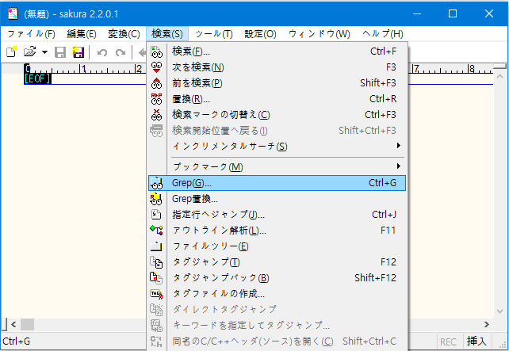The width and height of the screenshot is (509, 351).
Task: Click the Undo toolbar icon
Action: pyautogui.click(x=102, y=52)
